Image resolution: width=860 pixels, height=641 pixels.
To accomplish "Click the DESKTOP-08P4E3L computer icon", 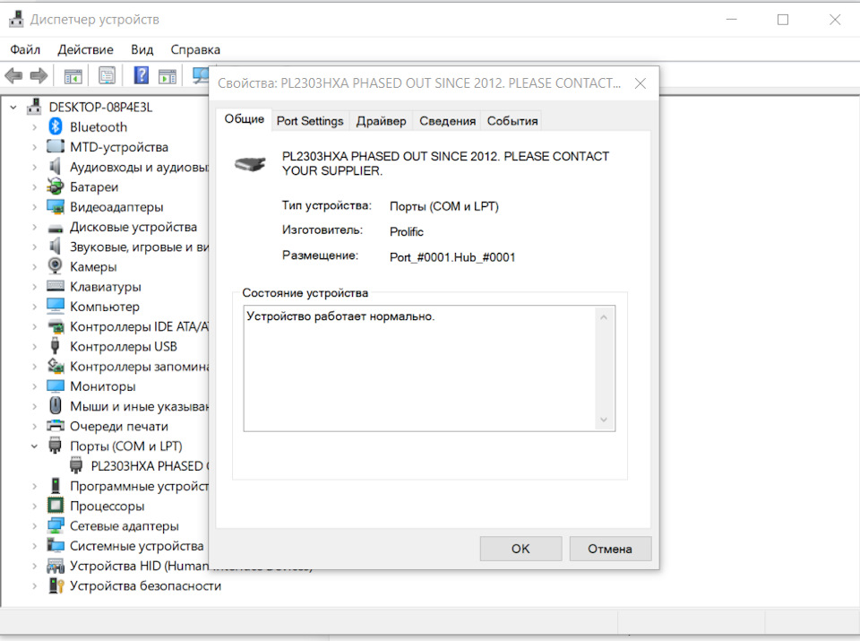I will (x=34, y=107).
